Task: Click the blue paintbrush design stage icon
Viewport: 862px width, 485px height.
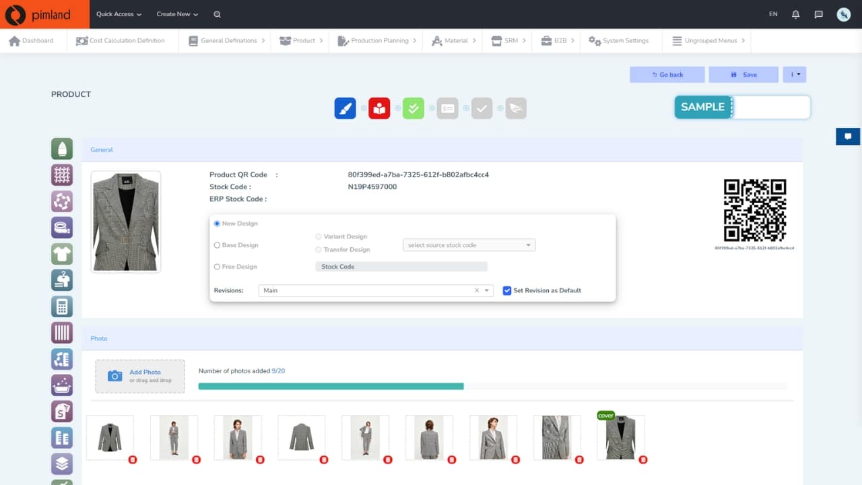Action: (345, 108)
